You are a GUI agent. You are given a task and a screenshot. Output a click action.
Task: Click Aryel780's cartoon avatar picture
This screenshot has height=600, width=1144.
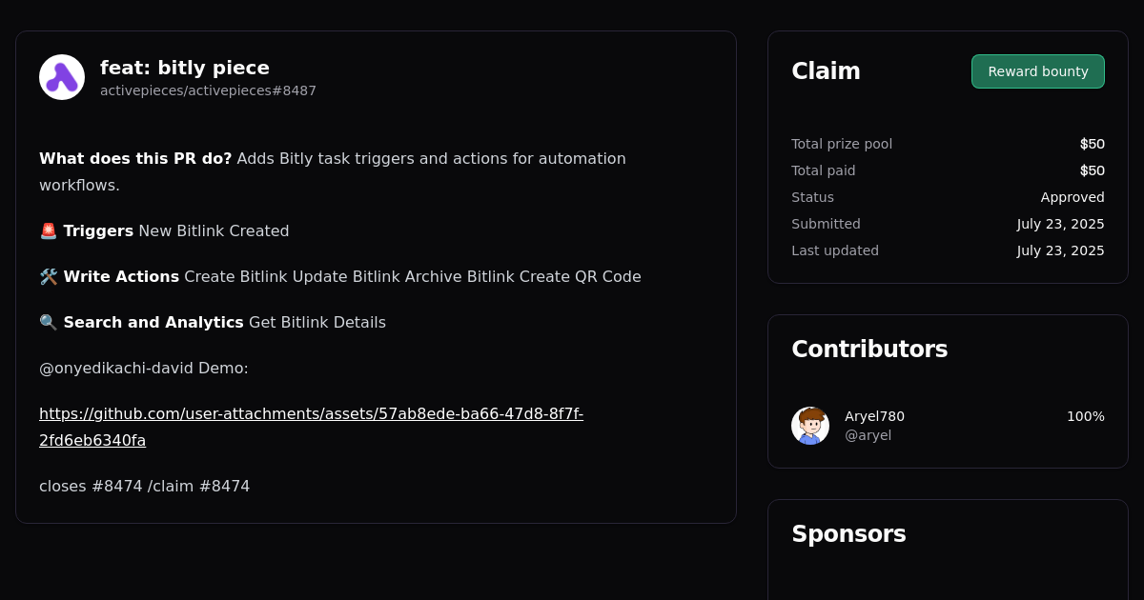coord(810,426)
